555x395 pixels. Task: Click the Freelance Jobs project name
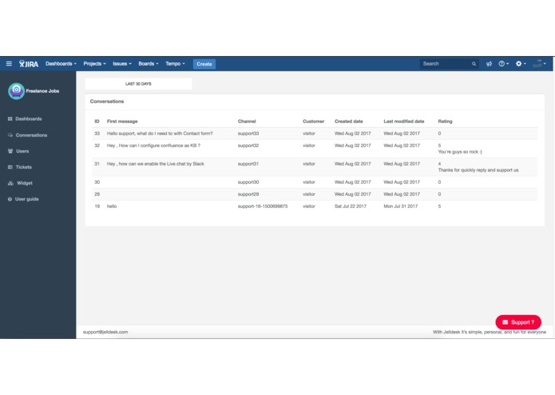pos(42,91)
